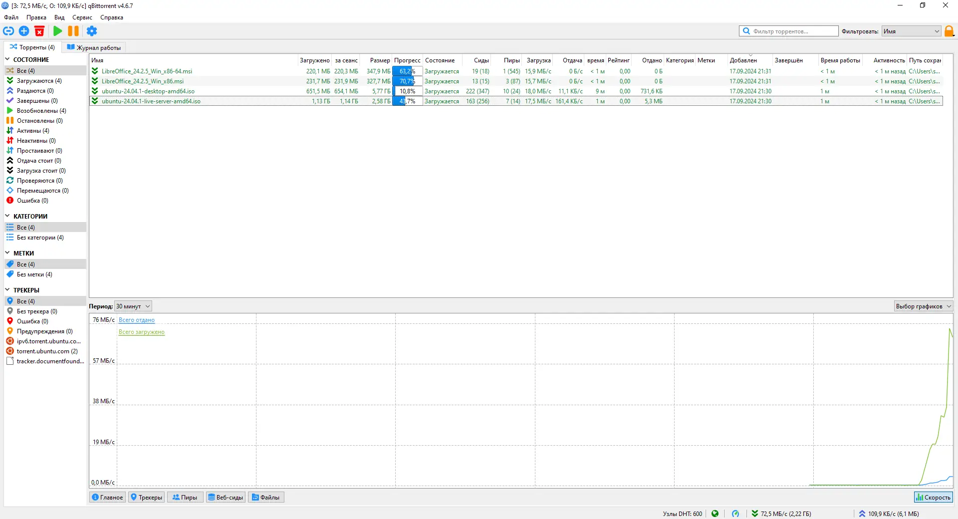Open the Фильтровать Имя dropdown

tap(911, 31)
